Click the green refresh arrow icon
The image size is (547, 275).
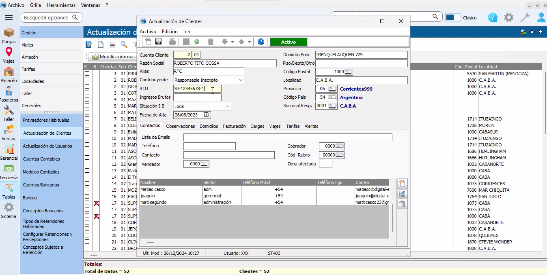pos(197,42)
